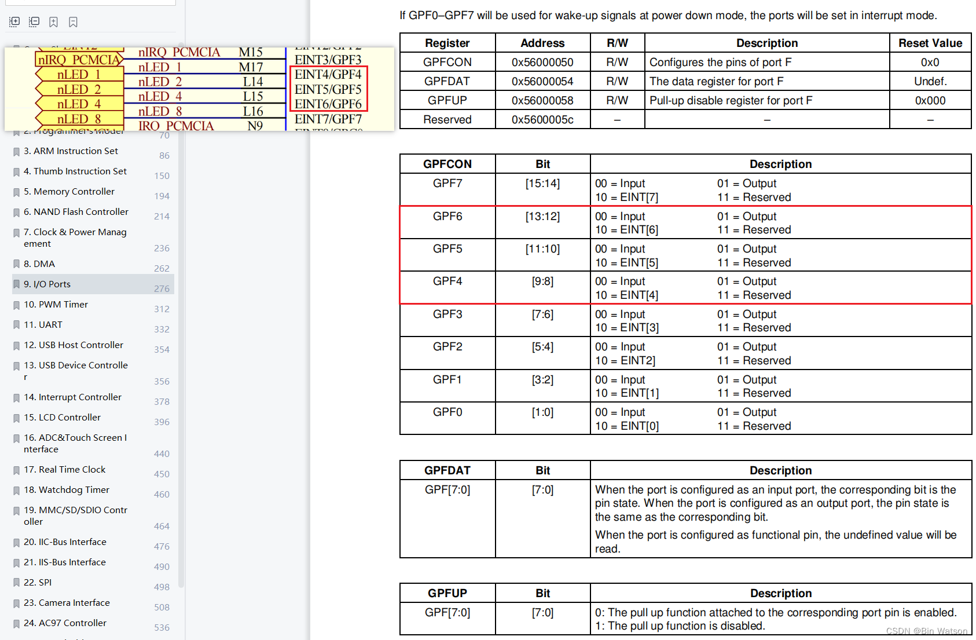Screen dimensions: 976x640
Task: Click the expand all bookmarks icon
Action: pos(14,22)
